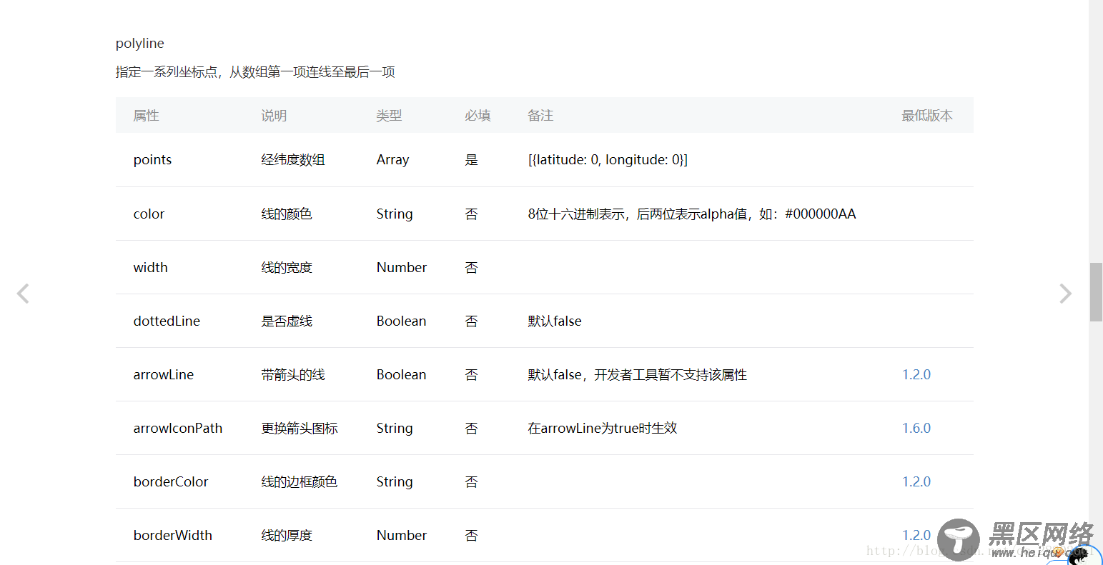Click the String type in color row
Screen dimensions: 1103x565
pyautogui.click(x=395, y=214)
